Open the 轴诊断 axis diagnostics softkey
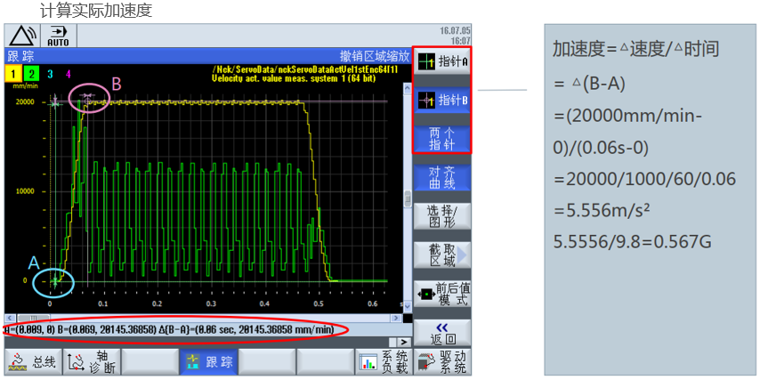The image size is (760, 380). [x=91, y=361]
